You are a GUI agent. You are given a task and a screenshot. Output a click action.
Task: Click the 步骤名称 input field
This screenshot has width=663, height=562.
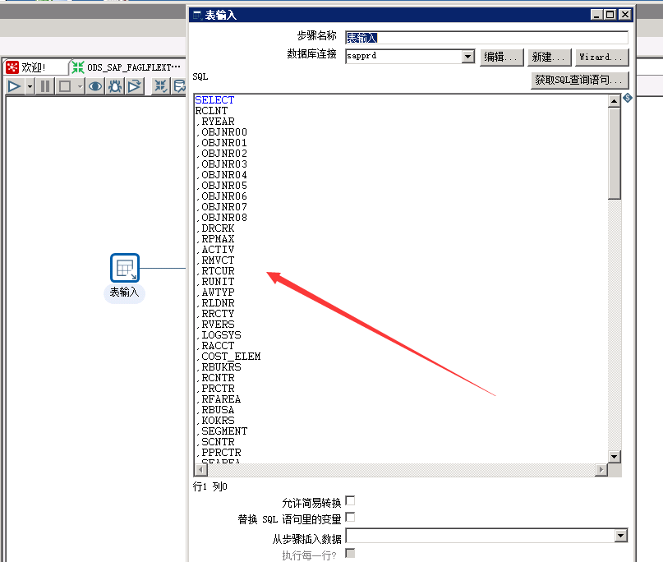point(486,38)
